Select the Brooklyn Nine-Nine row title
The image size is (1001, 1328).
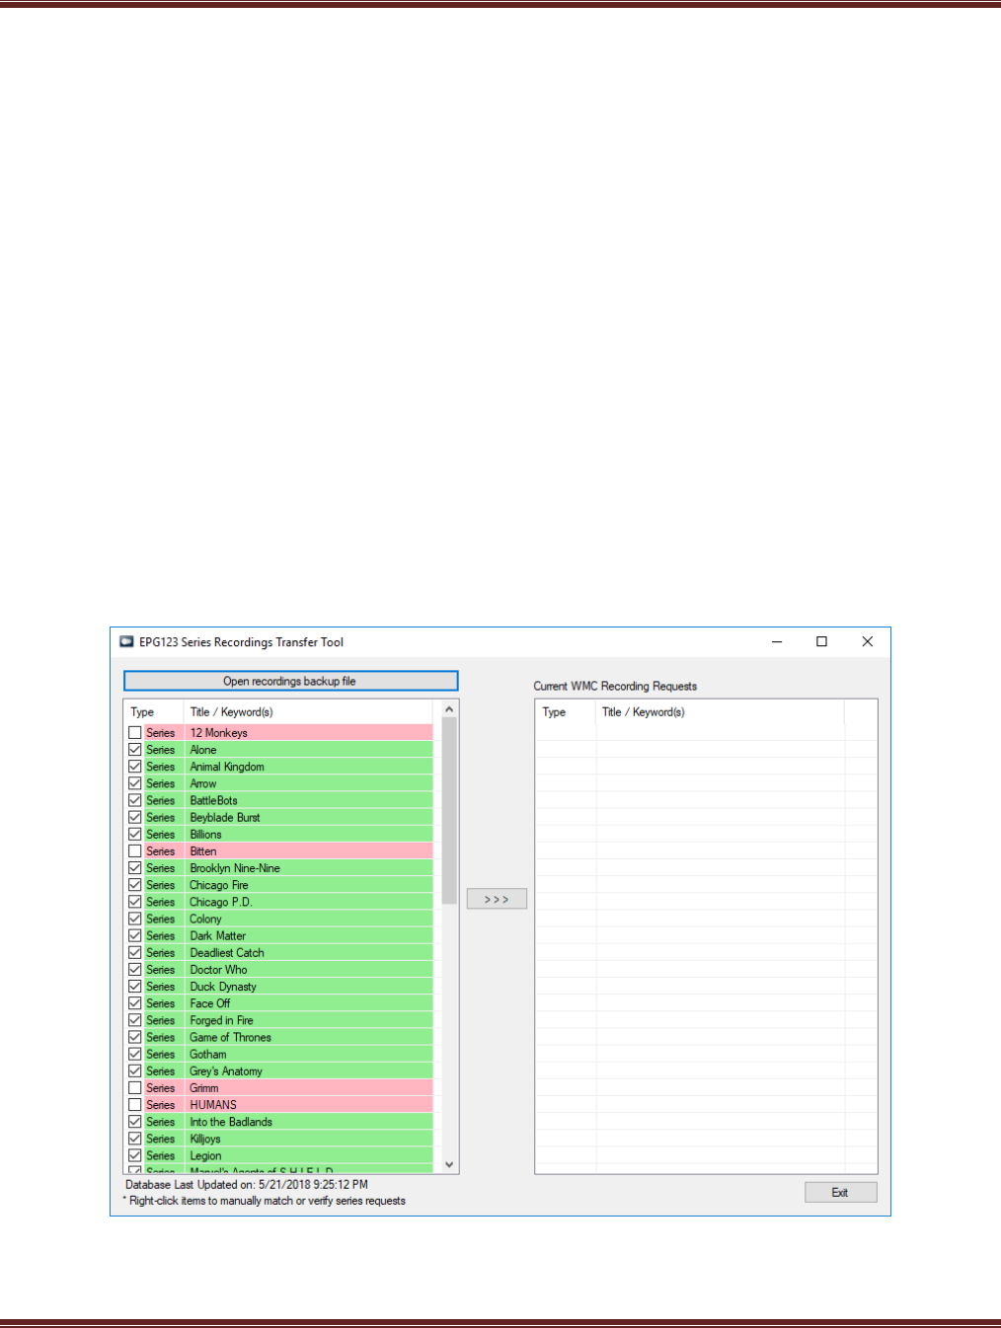[235, 868]
